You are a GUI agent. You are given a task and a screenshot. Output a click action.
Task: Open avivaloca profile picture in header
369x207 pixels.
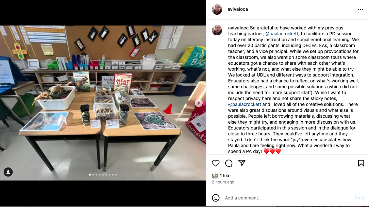tap(217, 9)
